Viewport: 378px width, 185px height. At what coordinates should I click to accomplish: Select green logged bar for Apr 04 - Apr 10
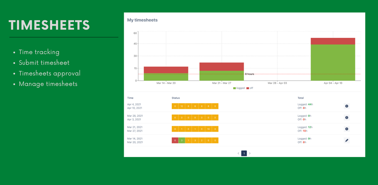333,63
